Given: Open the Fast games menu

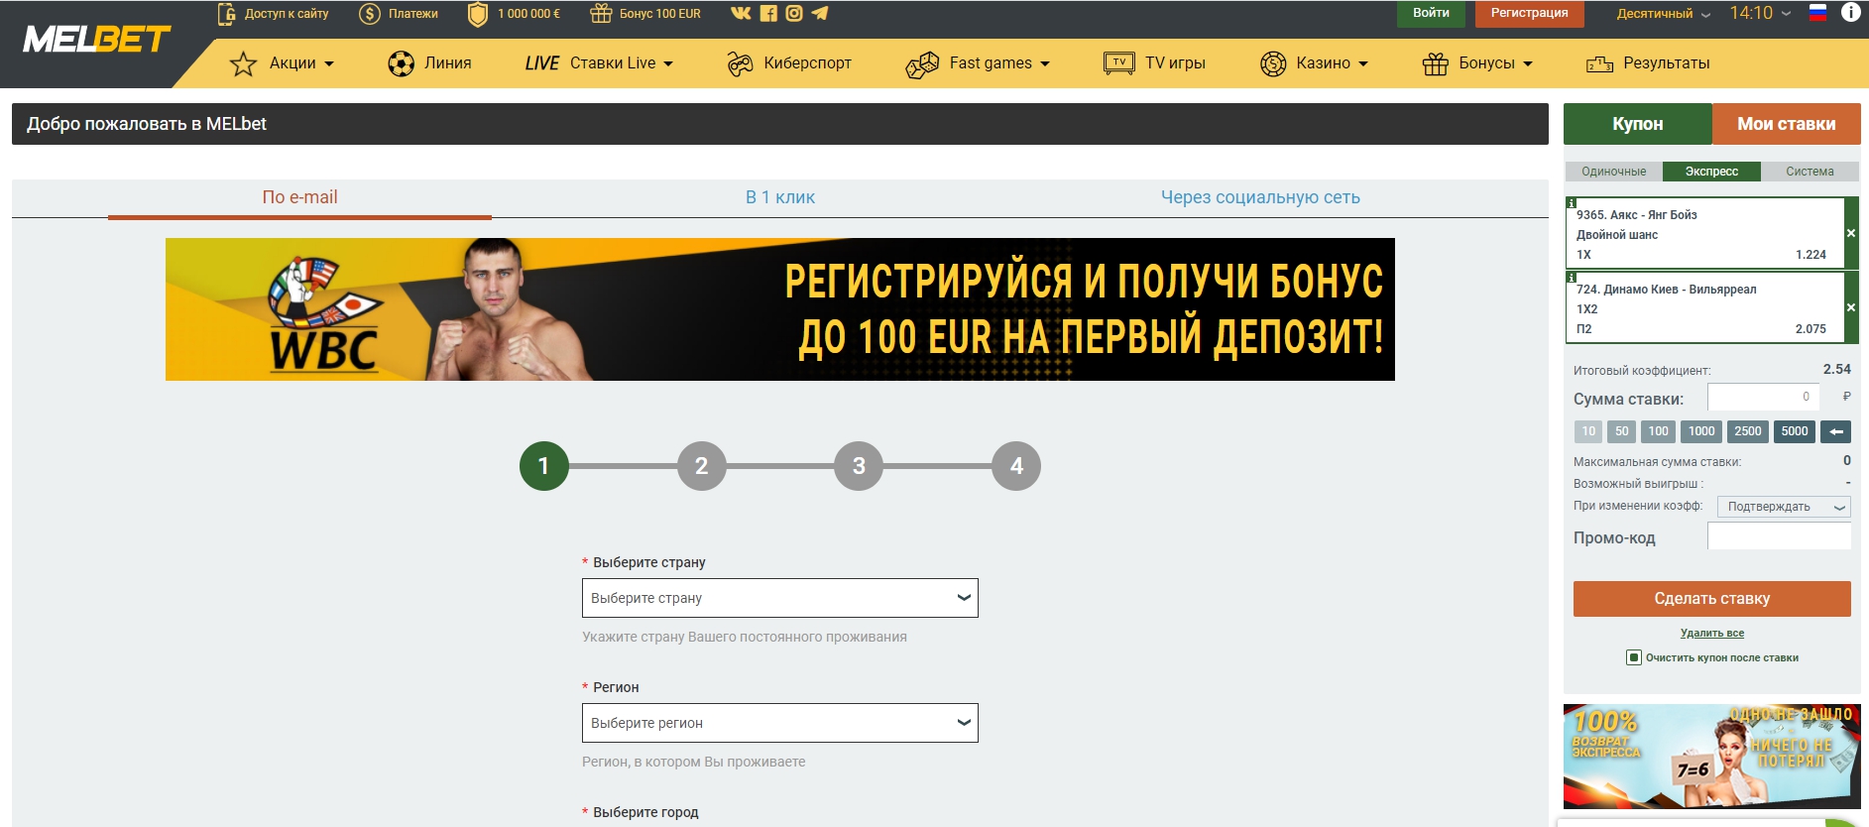Looking at the screenshot, I should pos(978,64).
